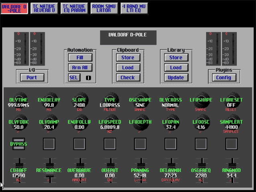Switch to the Room Simulator tab
This screenshot has width=256, height=192.
104,8
